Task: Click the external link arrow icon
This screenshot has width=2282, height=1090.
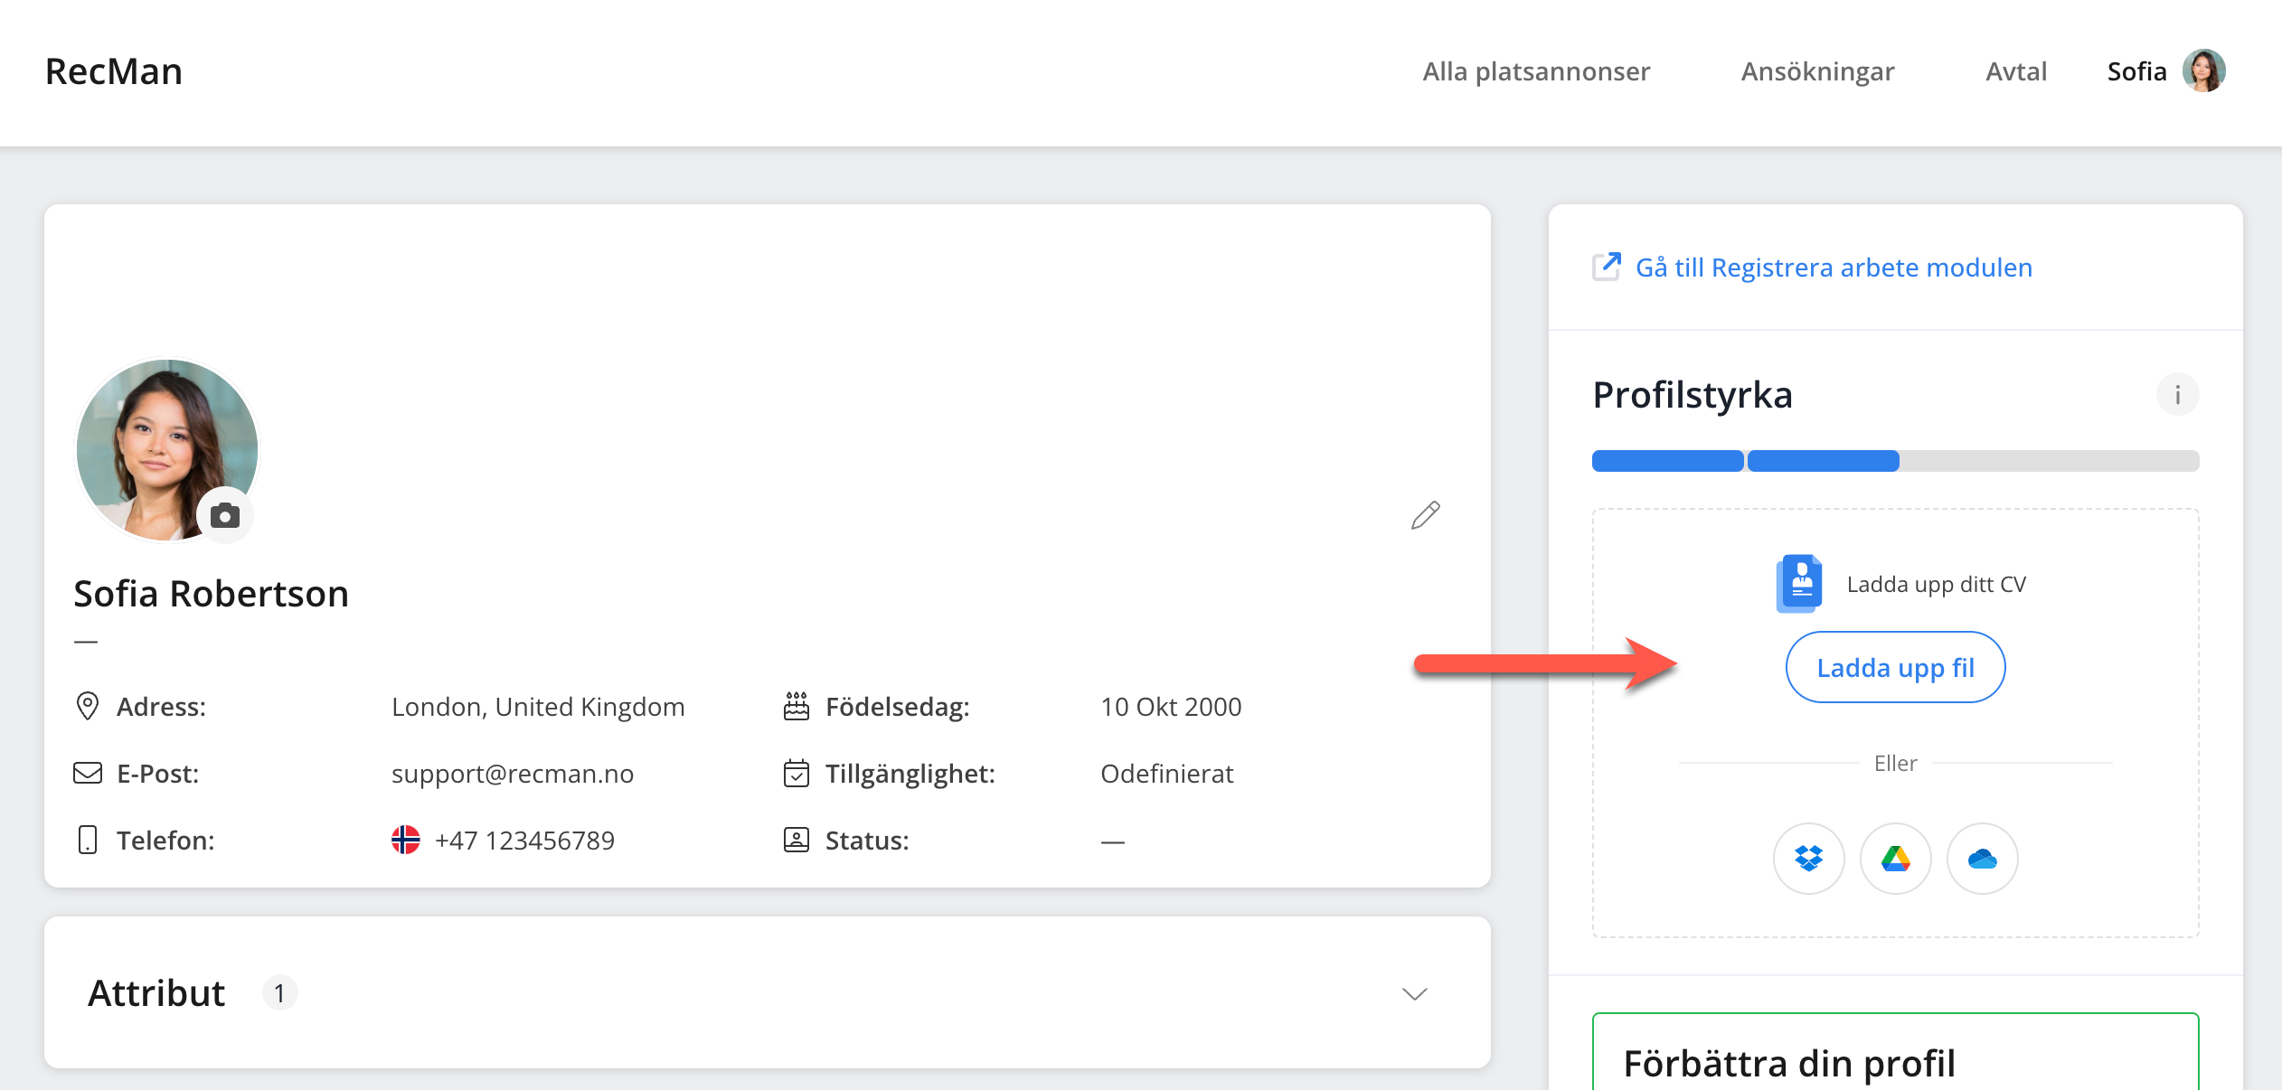Action: click(x=1607, y=267)
